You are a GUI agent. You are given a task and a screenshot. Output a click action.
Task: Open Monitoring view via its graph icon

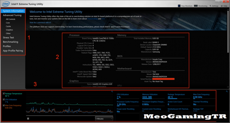195,6
